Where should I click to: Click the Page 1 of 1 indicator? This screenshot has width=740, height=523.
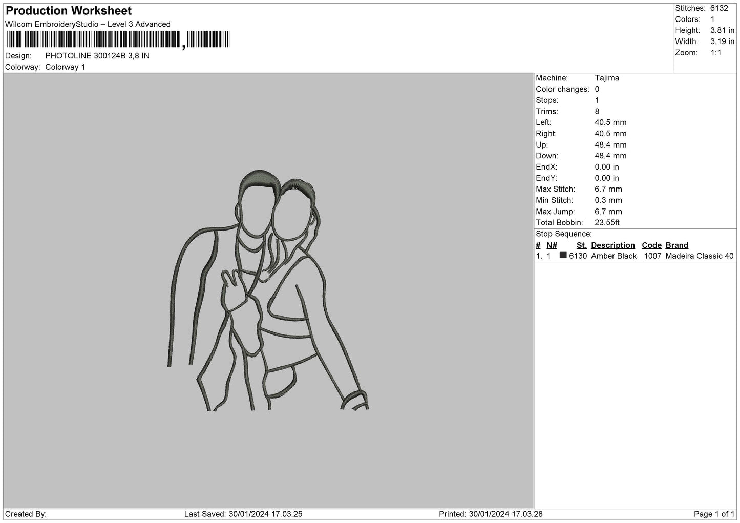[714, 514]
